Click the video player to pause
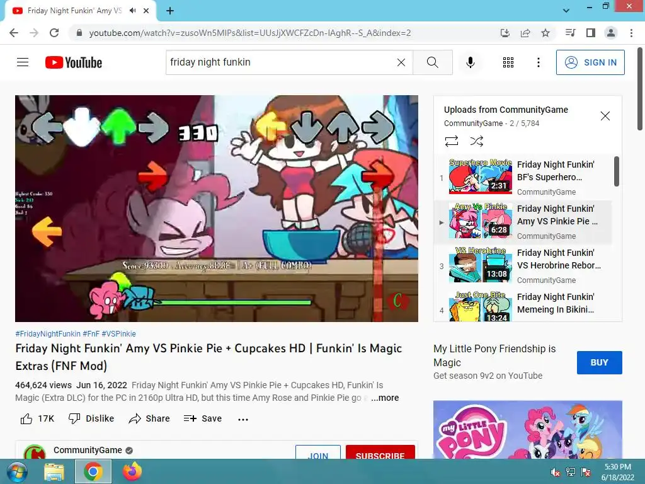Viewport: 645px width, 484px height. 217,208
